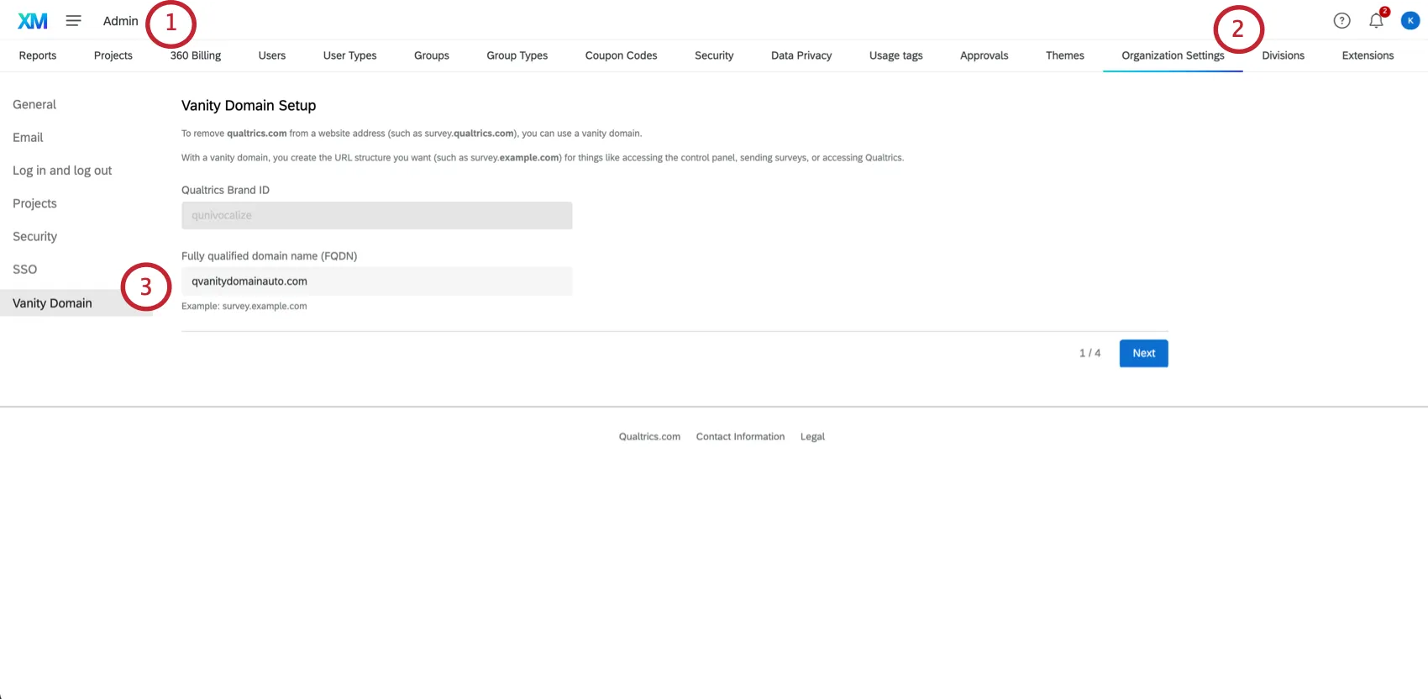Focus the Fully qualified domain name field
Screen dimensions: 1428x699
(x=377, y=281)
